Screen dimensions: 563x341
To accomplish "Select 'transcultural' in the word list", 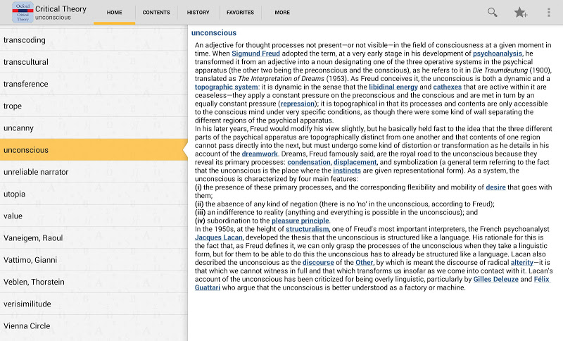I will pyautogui.click(x=94, y=62).
